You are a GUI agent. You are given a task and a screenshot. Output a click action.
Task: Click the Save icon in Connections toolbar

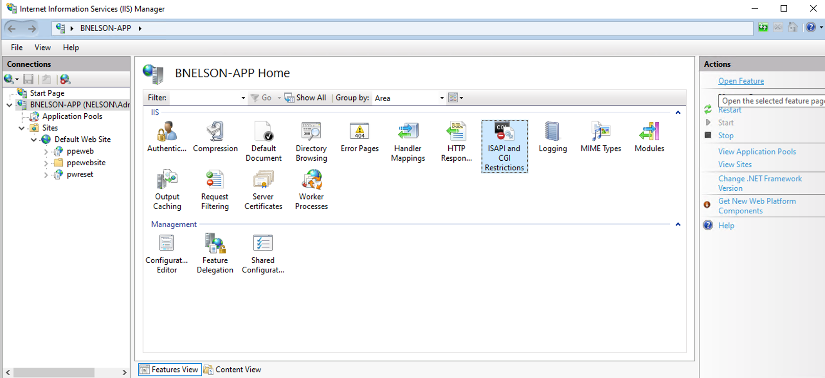click(29, 79)
